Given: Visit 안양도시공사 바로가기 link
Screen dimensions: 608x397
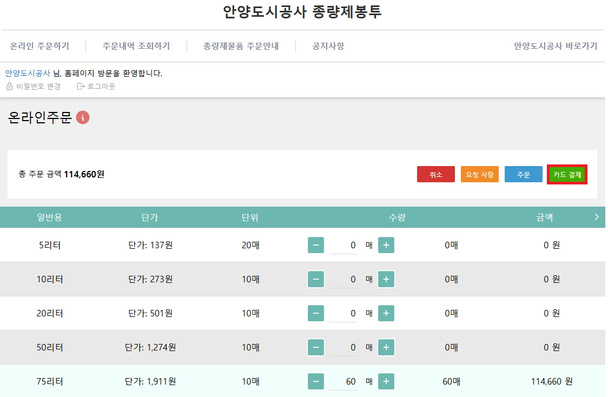Looking at the screenshot, I should 555,46.
